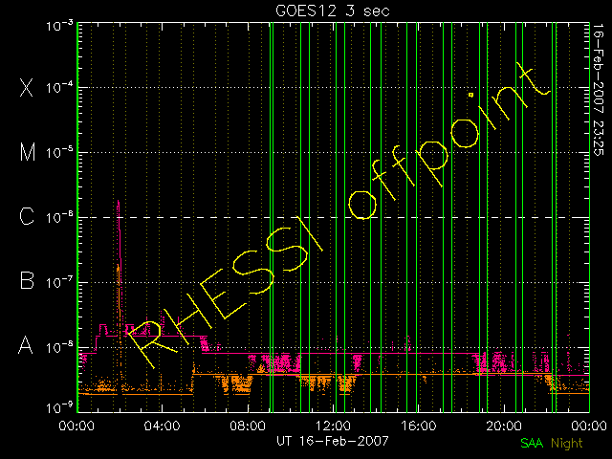The width and height of the screenshot is (612, 459).
Task: Click the 10^-8 y-axis tick label
Action: (59, 347)
